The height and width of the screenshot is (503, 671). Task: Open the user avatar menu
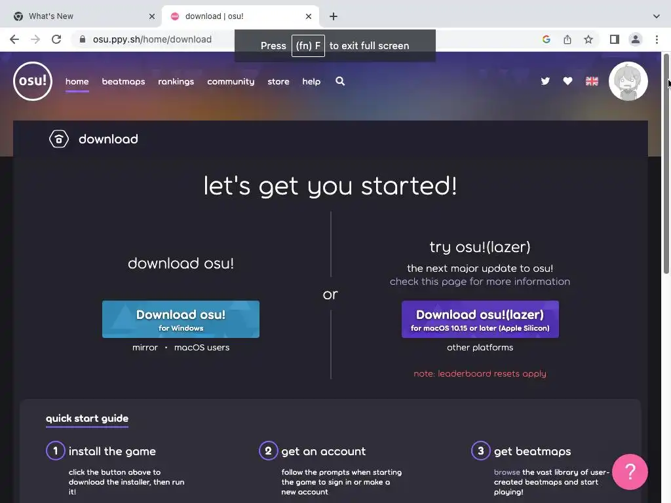pyautogui.click(x=628, y=81)
